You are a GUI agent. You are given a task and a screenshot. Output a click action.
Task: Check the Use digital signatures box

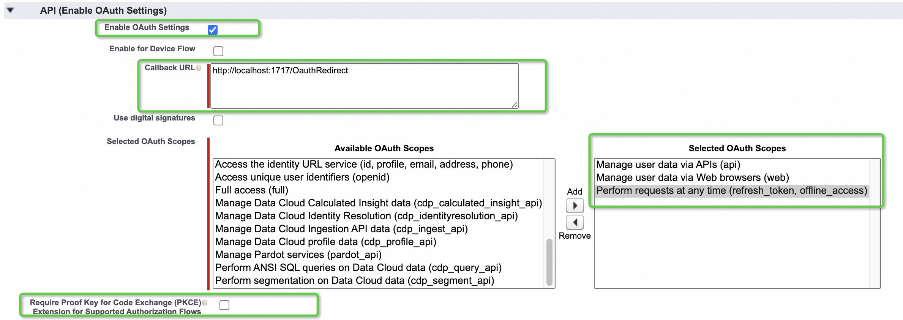pos(218,120)
